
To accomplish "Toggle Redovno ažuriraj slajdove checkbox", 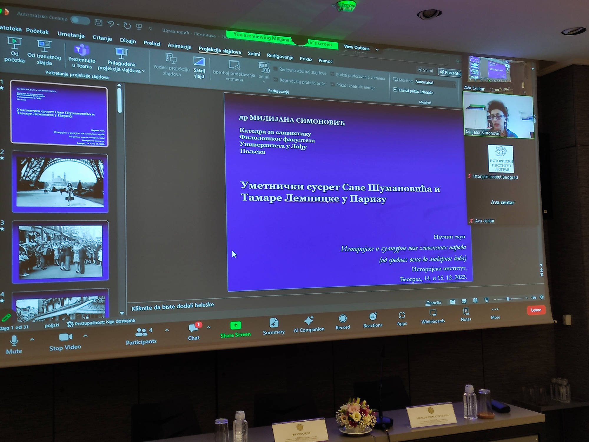I will tap(276, 69).
